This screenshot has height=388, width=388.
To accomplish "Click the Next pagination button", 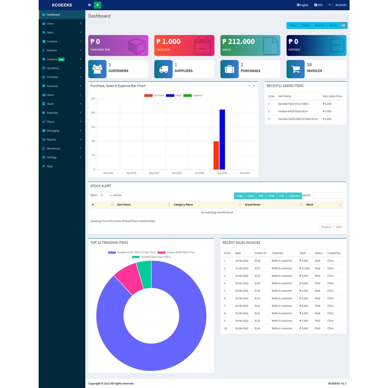I will coord(339,227).
